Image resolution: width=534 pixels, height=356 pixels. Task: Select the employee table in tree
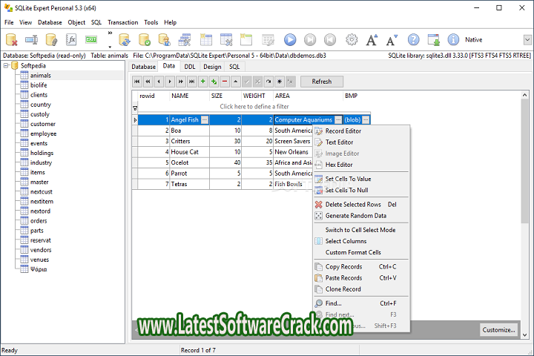43,133
